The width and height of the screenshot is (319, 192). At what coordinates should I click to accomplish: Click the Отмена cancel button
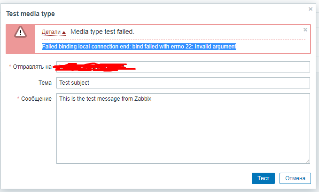point(295,178)
